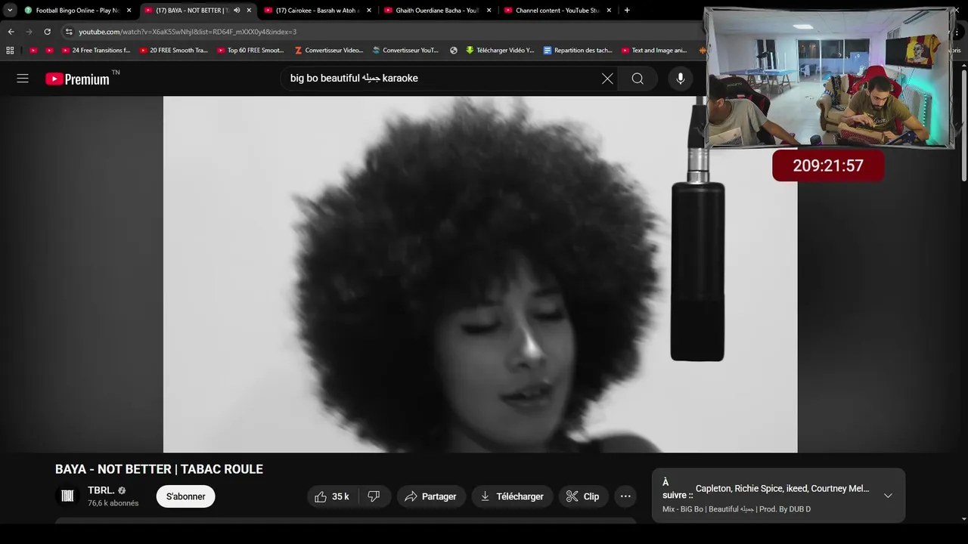Expand the À suivre playlist panel
The width and height of the screenshot is (968, 544).
888,496
